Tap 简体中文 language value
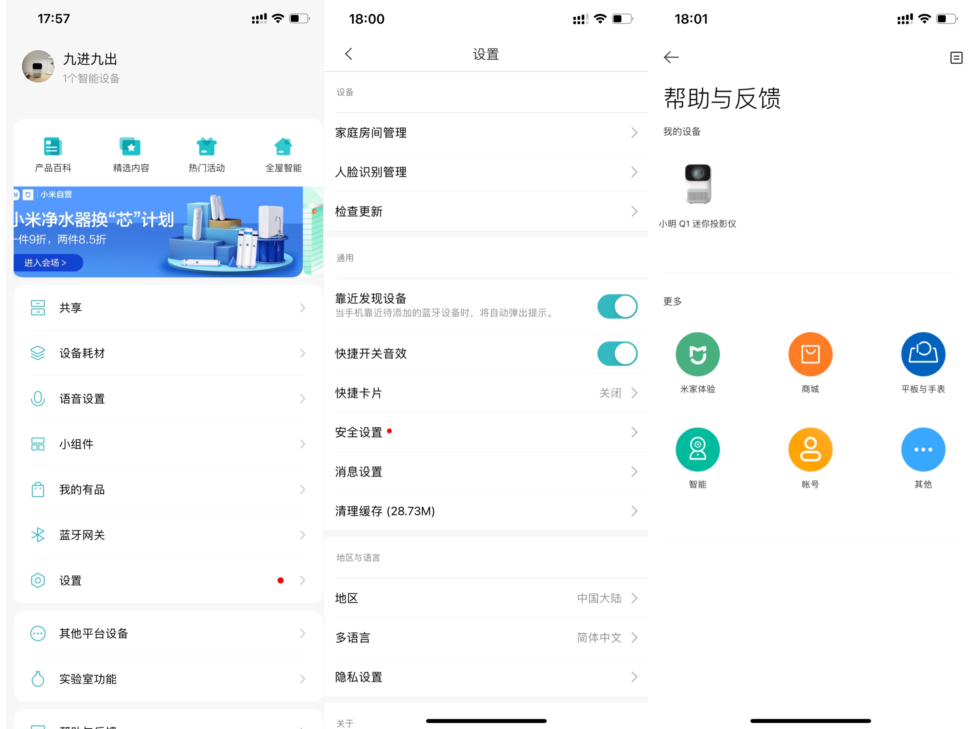This screenshot has width=973, height=729. (x=599, y=638)
